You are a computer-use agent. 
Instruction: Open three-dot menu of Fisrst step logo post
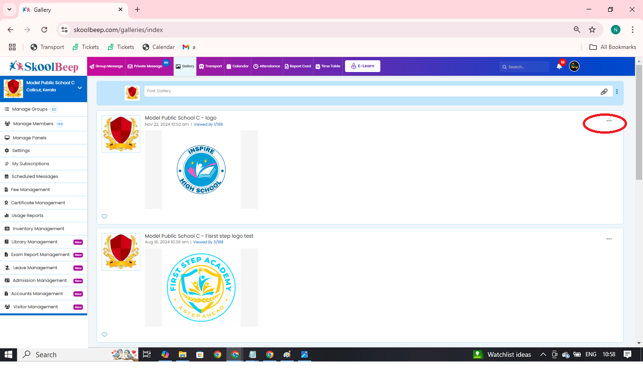click(x=609, y=239)
